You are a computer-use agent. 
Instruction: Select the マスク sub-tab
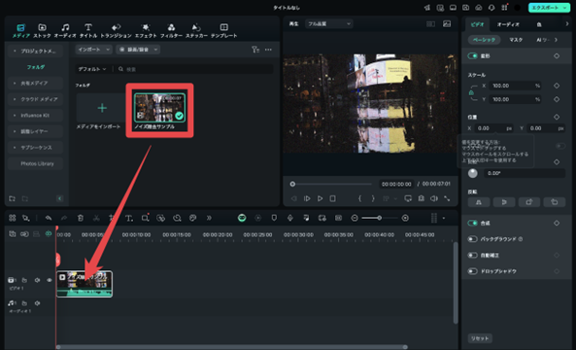click(x=516, y=40)
